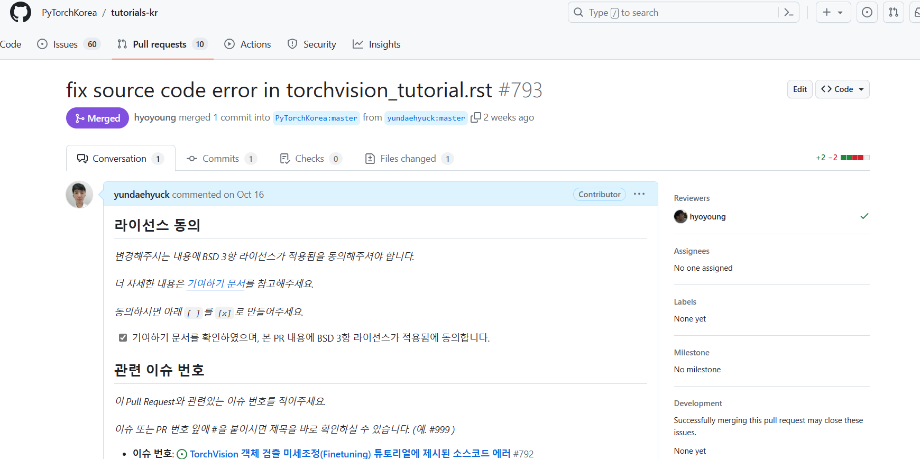
Task: Open the command palette icon in search bar
Action: pos(788,12)
